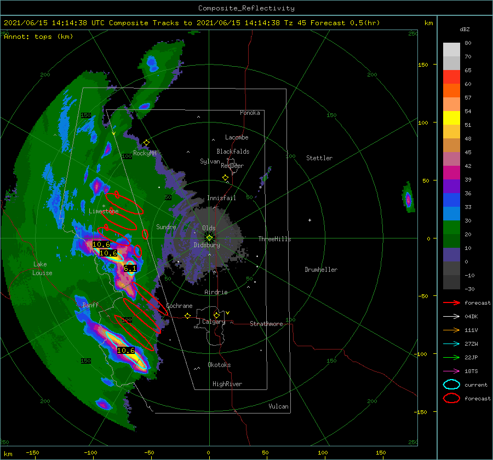Image resolution: width=493 pixels, height=460 pixels.
Task: Click the Sundre town label
Action: [x=166, y=226]
